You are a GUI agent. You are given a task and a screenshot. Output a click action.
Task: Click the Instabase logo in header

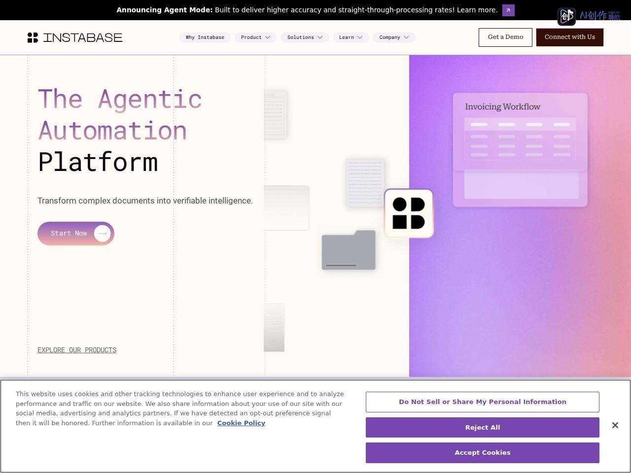75,37
